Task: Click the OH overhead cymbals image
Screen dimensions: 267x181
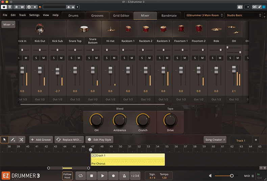Action: pos(234,29)
